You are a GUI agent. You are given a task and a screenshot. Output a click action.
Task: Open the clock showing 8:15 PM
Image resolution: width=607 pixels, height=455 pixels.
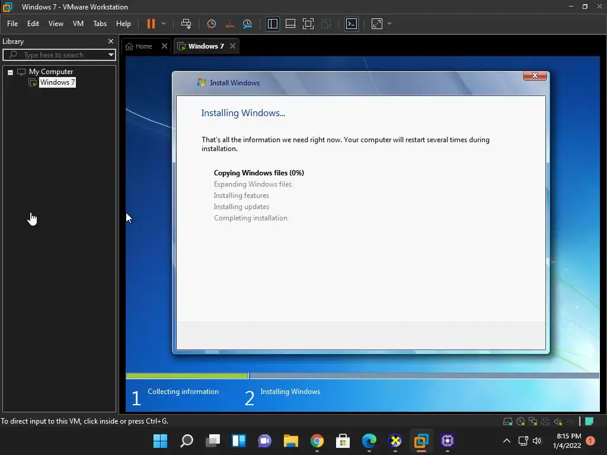click(567, 441)
